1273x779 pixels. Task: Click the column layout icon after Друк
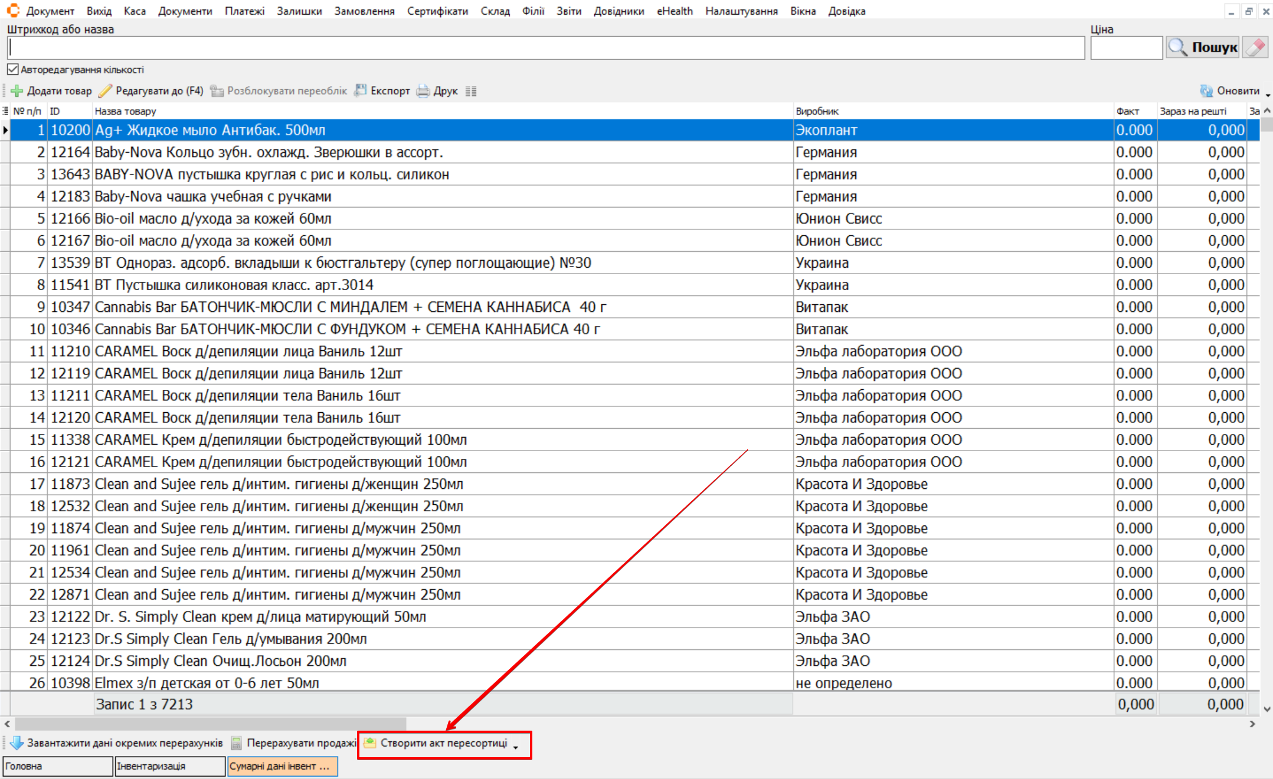click(471, 91)
